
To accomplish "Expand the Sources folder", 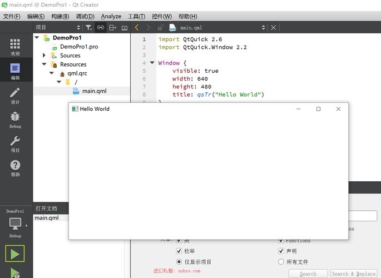I will pos(44,56).
